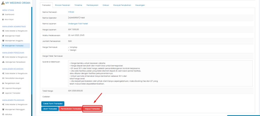Image resolution: width=260 pixels, height=116 pixels.
Task: Expand Data Master & Pengaturan under Persediaan
Action: tap(16, 57)
